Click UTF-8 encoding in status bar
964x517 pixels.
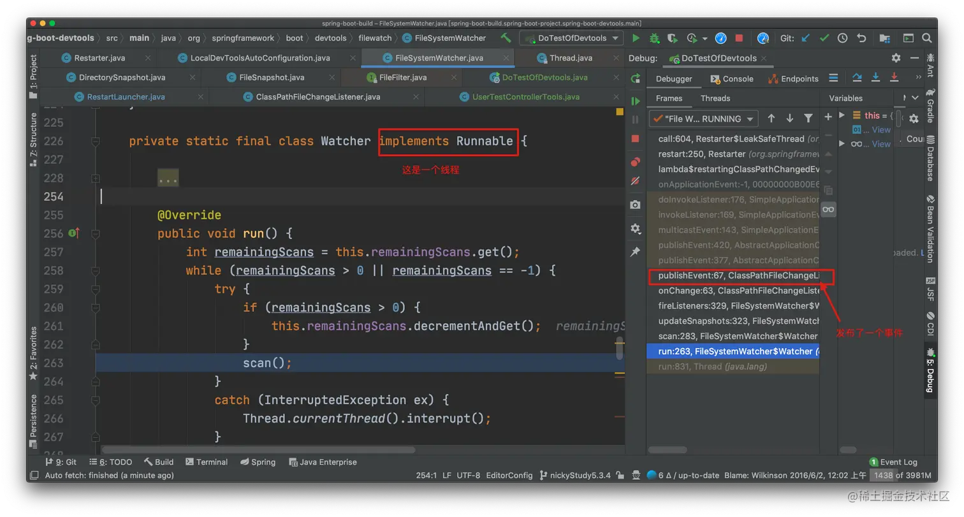[x=469, y=476]
